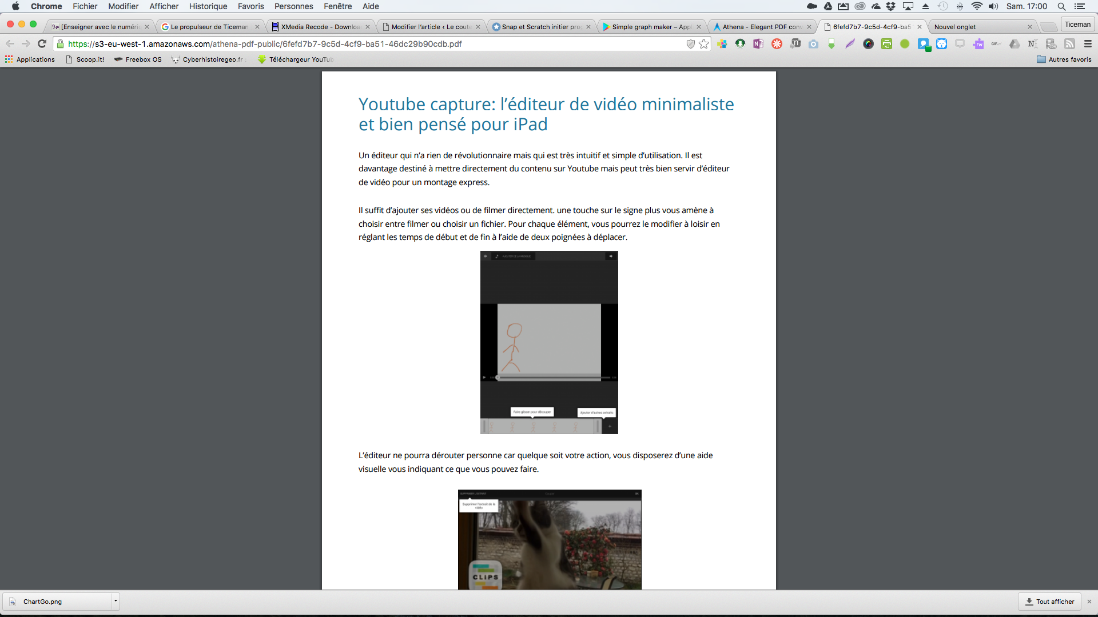1098x617 pixels.
Task: Open the Scoop.it! bookmark
Action: 85,59
